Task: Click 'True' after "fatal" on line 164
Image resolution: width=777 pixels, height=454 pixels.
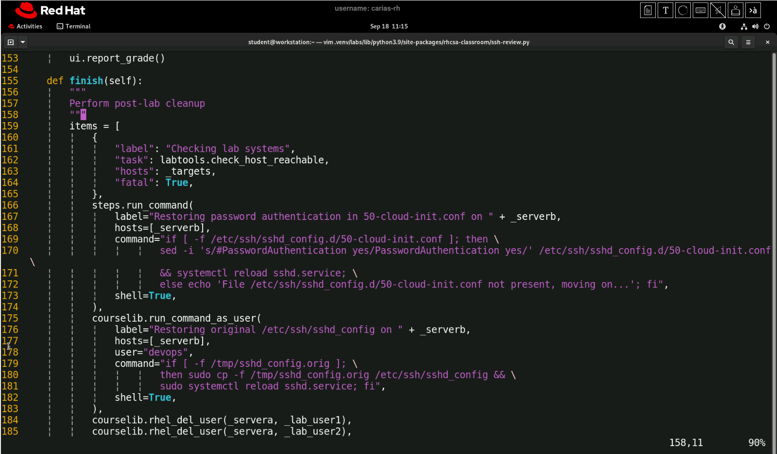Action: 177,182
